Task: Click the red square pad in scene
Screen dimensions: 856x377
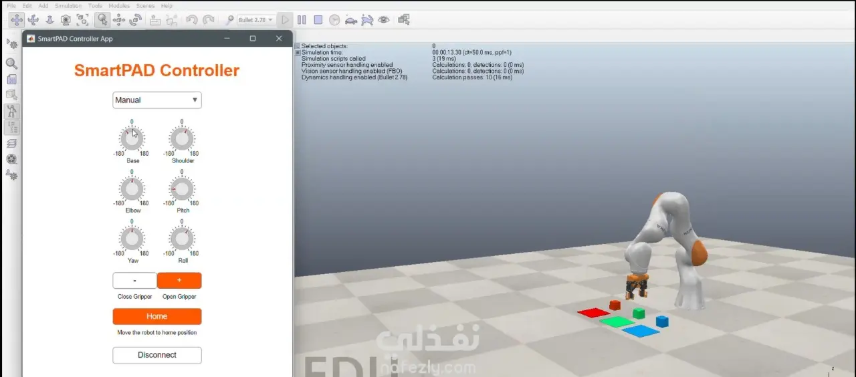Action: pos(594,312)
